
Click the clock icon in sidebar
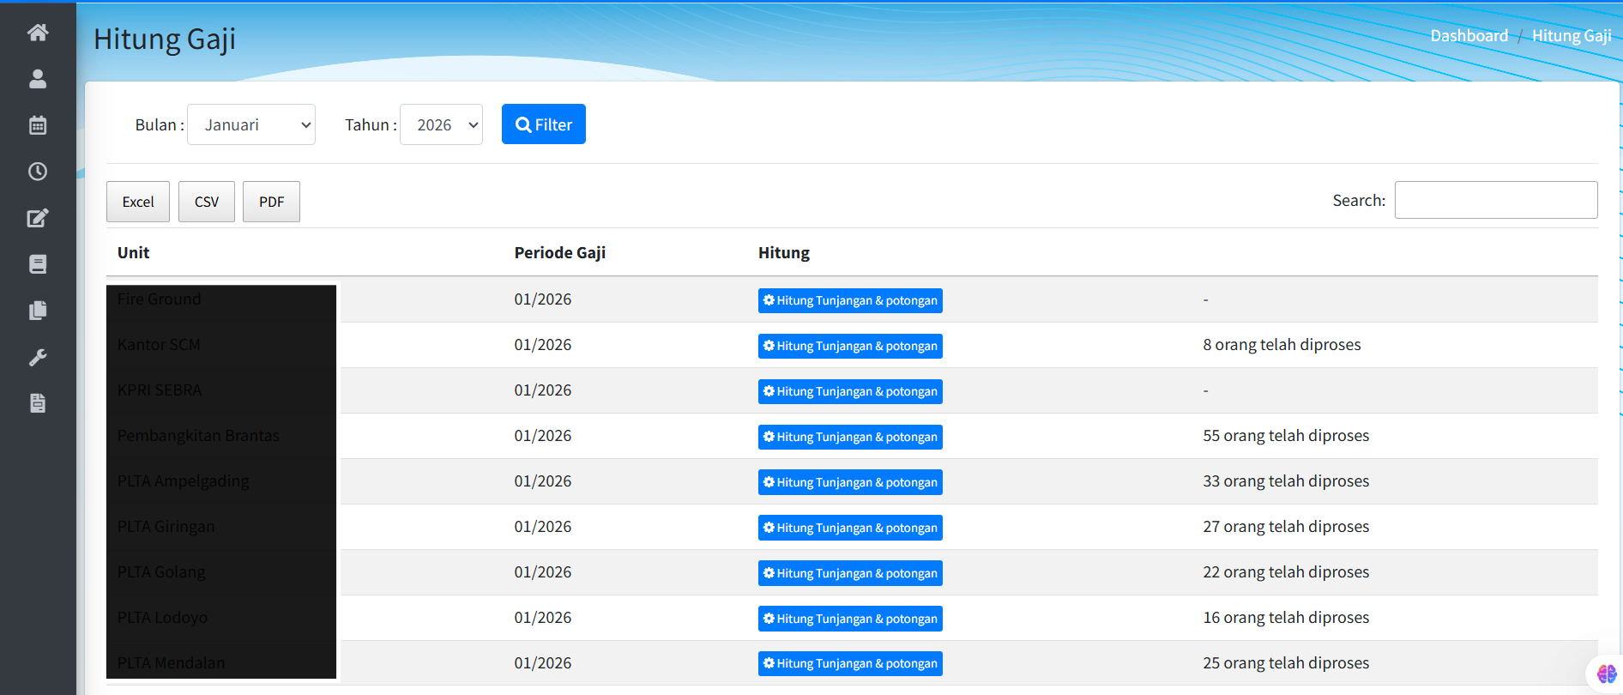point(38,172)
